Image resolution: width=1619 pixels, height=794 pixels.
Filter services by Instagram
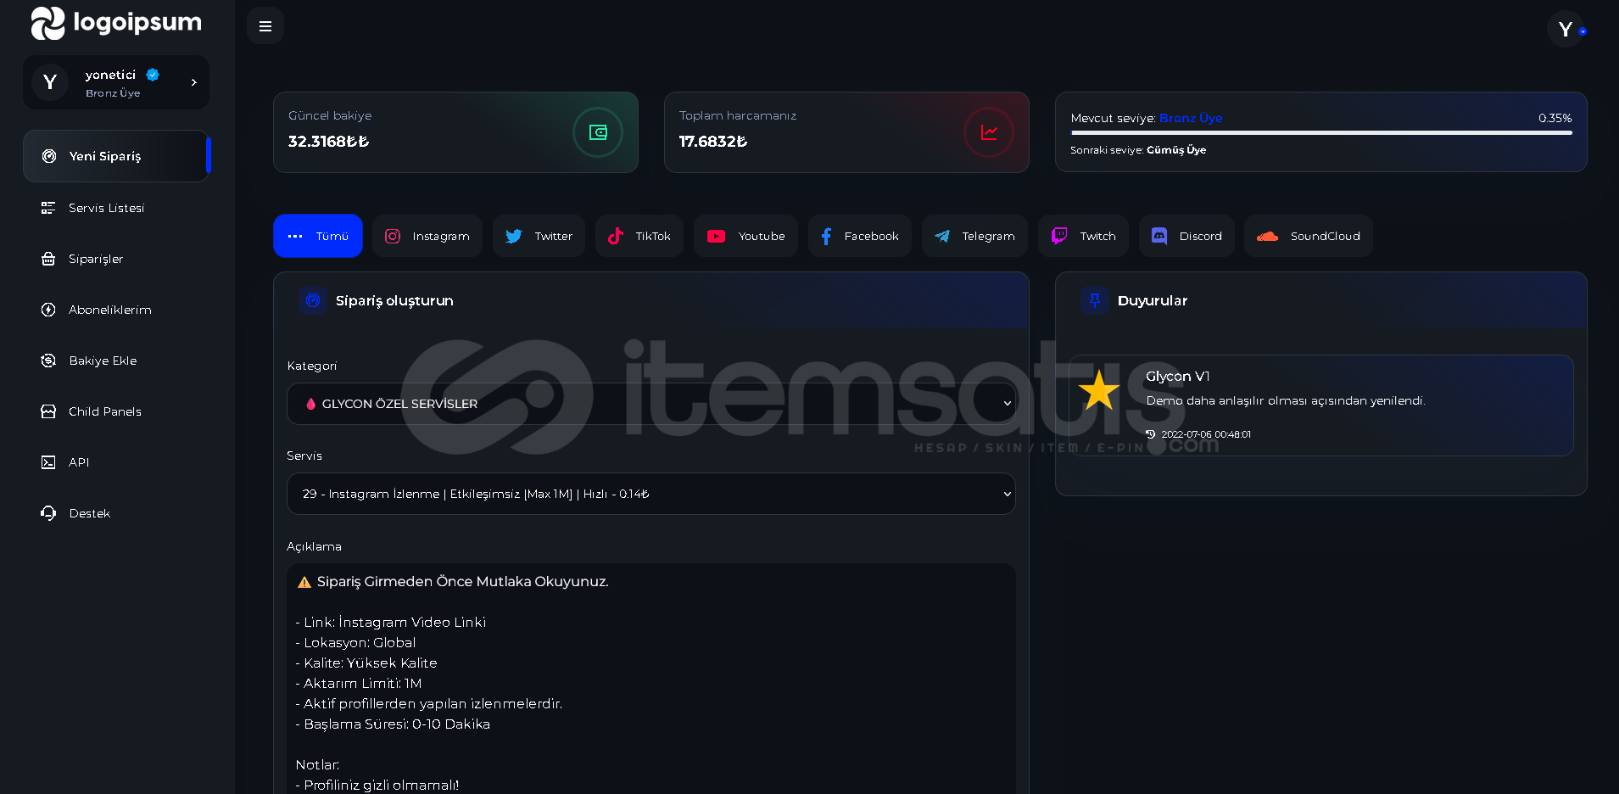click(427, 236)
